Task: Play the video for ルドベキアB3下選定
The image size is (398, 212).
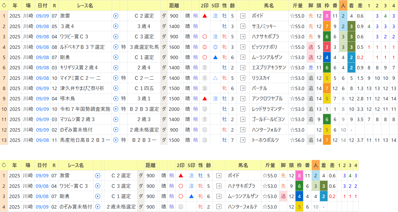Action: coord(116,47)
